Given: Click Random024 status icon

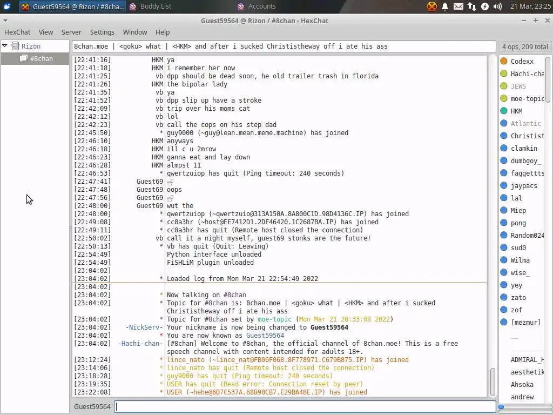Looking at the screenshot, I should point(504,235).
